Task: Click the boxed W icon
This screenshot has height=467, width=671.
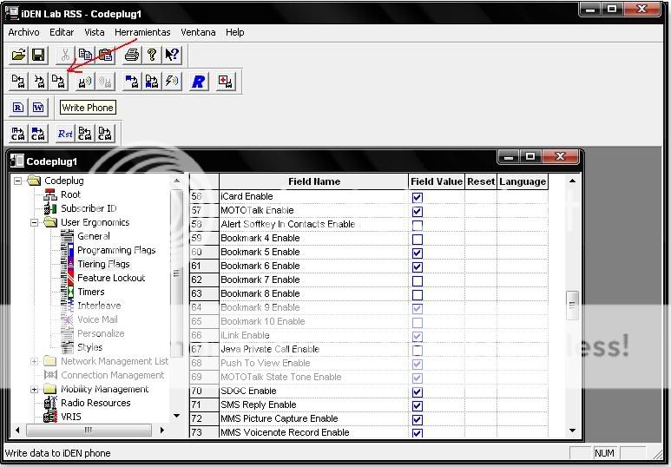Action: (38, 108)
